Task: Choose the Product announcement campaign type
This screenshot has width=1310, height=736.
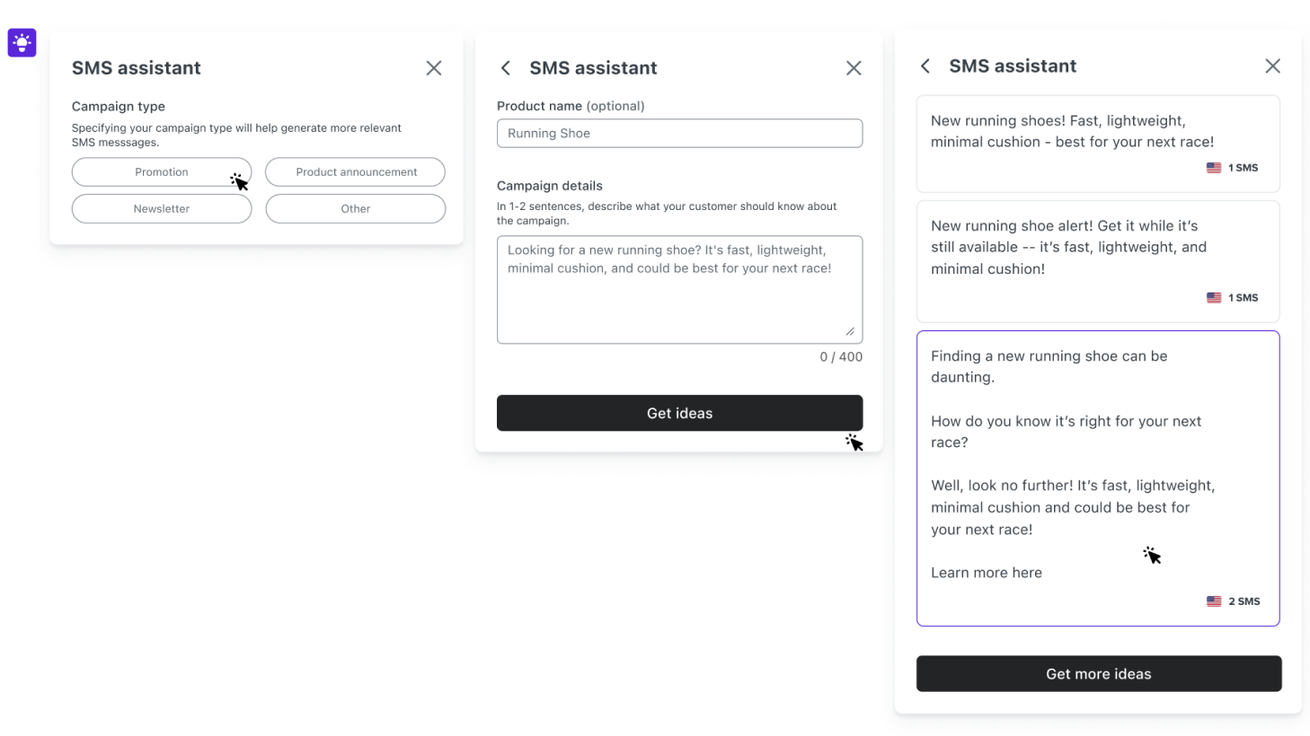Action: 355,171
